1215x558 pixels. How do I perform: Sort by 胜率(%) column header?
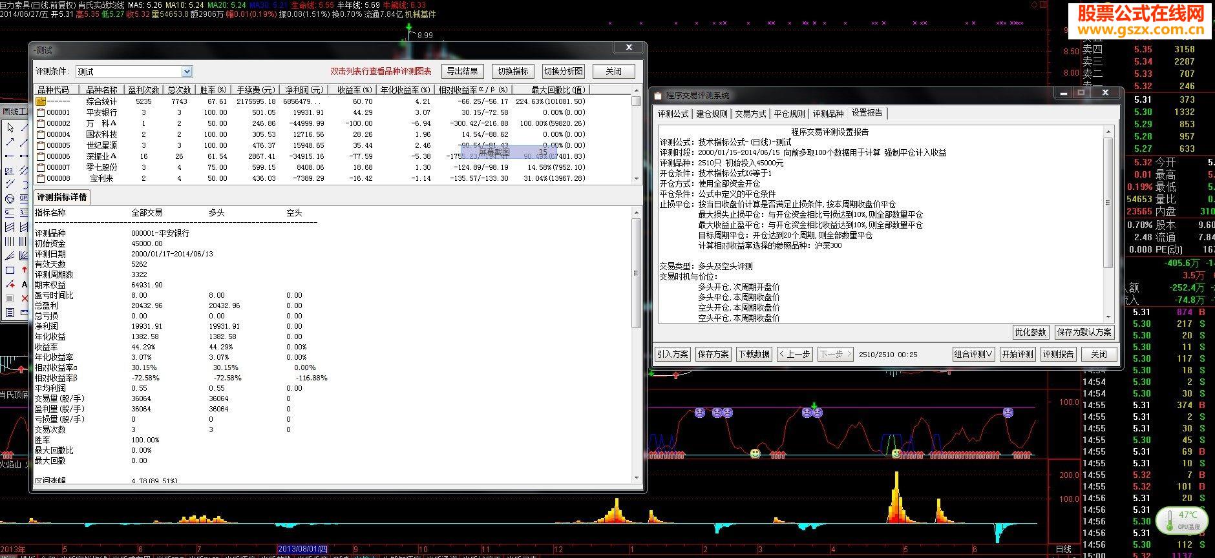213,90
